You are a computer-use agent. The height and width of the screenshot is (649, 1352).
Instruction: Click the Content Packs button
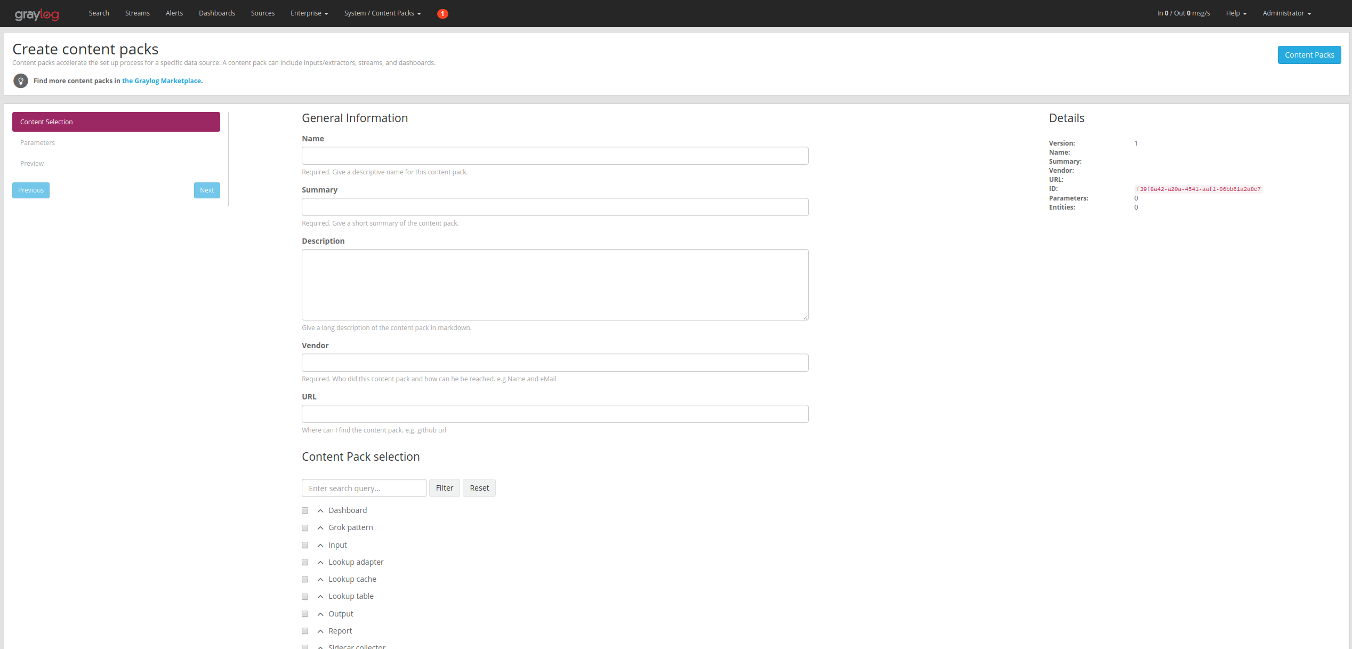(1309, 55)
